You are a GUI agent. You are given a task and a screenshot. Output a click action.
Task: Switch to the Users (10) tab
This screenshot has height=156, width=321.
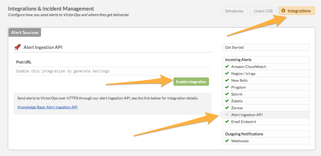click(263, 11)
